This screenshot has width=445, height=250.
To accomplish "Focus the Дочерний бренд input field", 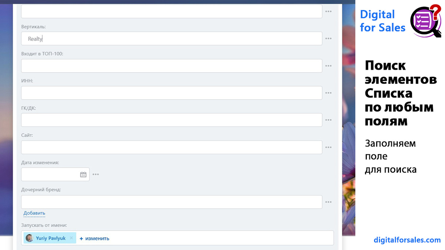I will 172,202.
